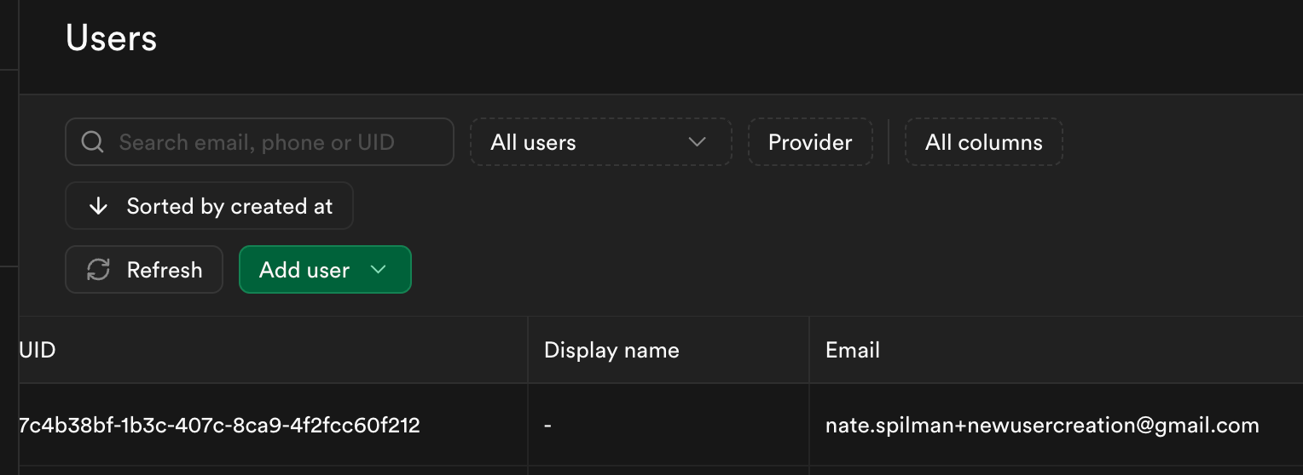The image size is (1303, 475).
Task: Select the nate.spilman+newusercreation@gmail.com email cell
Action: coord(1056,425)
